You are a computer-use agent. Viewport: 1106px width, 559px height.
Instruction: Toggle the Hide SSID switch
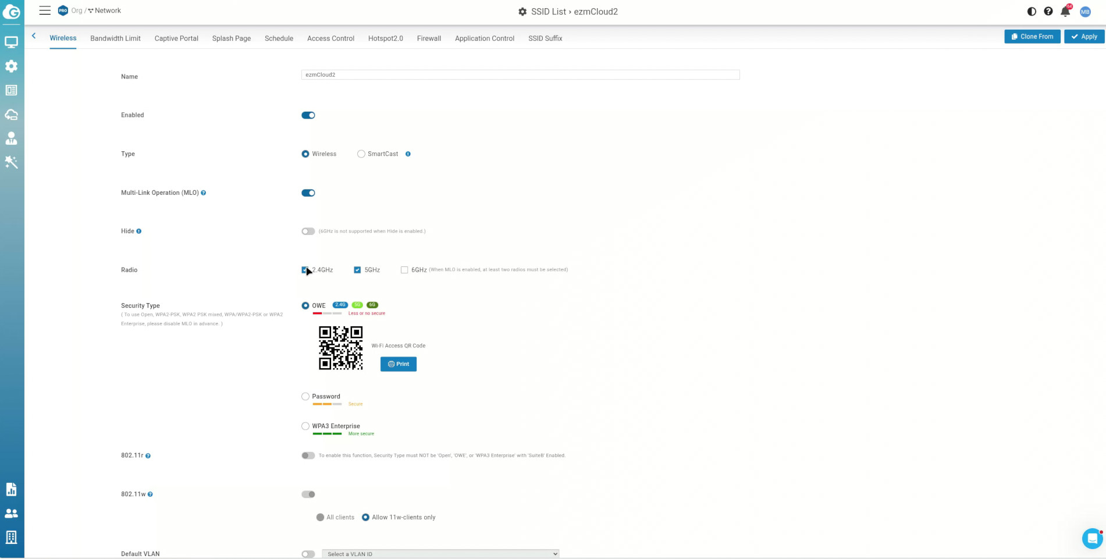[308, 232]
